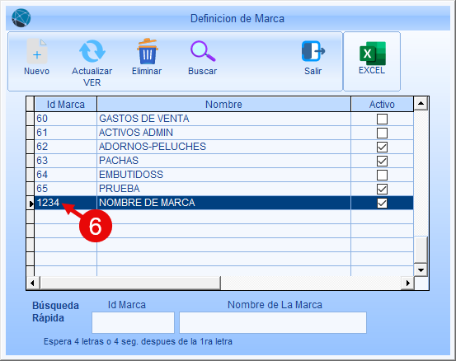Viewport: 456px width, 361px height.
Task: Click the horizontal scroll right arrow
Action: (407, 283)
